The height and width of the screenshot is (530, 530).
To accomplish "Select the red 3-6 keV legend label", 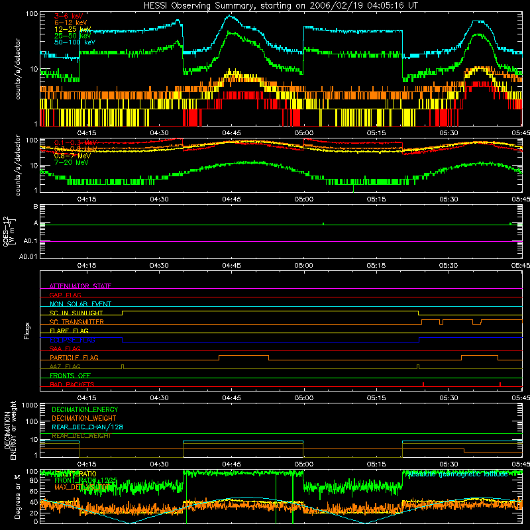I will 68,16.
